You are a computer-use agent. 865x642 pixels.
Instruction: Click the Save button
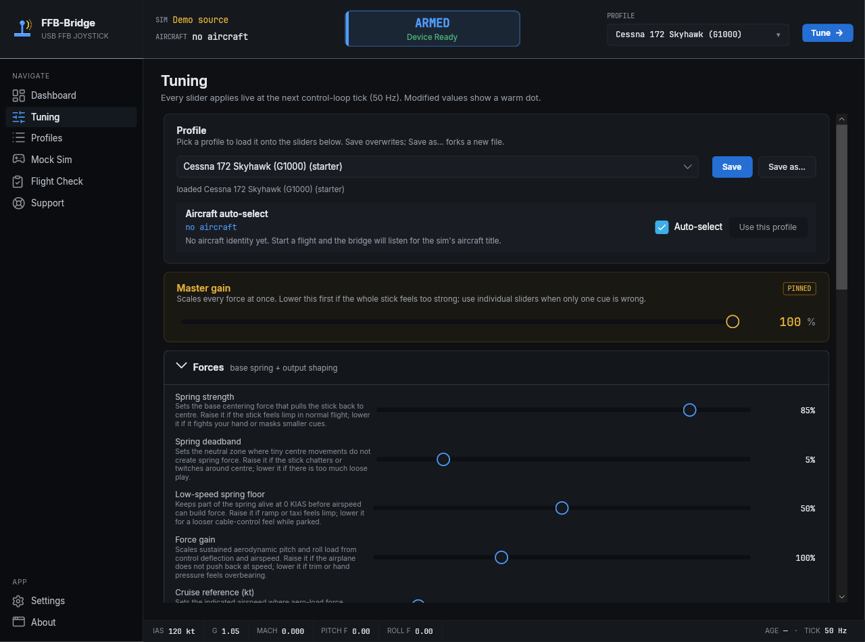(x=732, y=167)
